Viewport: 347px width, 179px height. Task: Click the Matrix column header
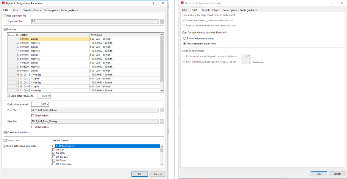pos(54,35)
